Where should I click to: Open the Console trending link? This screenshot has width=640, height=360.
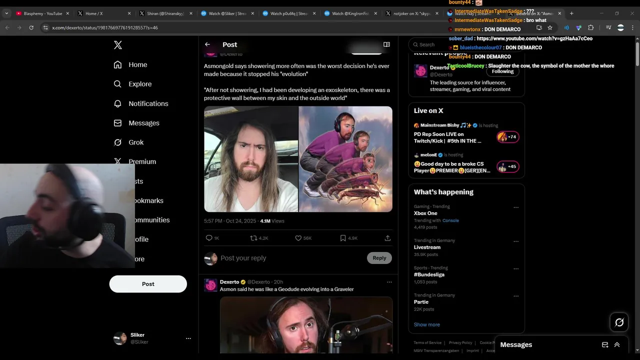(x=450, y=220)
